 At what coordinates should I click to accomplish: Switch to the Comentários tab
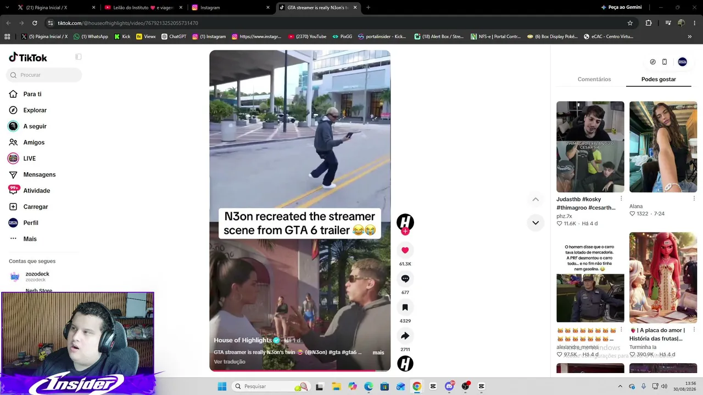(x=594, y=80)
